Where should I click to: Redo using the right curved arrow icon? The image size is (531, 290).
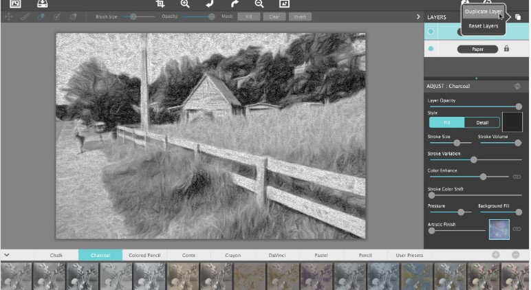pyautogui.click(x=235, y=3)
